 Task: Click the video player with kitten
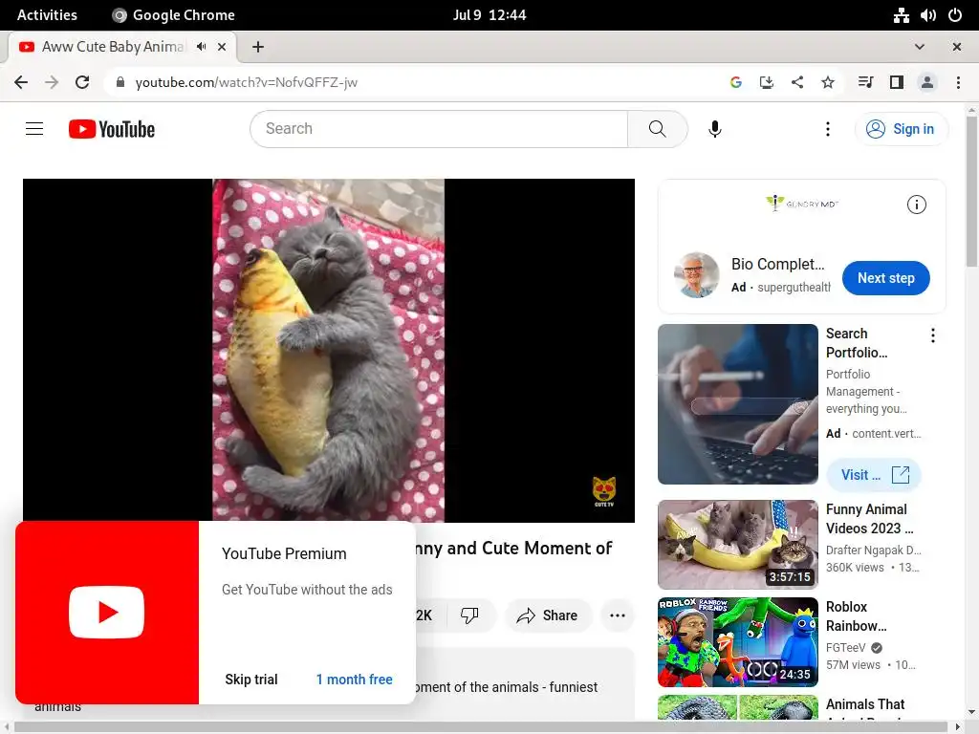tap(329, 350)
